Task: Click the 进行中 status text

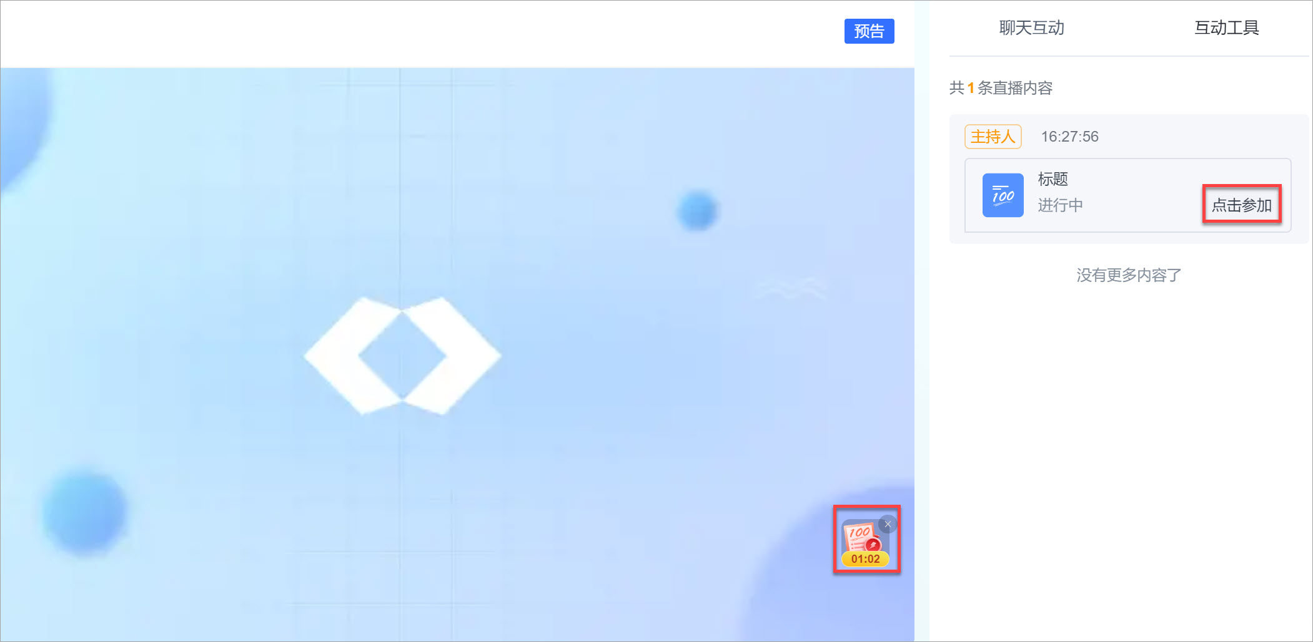Action: pyautogui.click(x=1060, y=205)
